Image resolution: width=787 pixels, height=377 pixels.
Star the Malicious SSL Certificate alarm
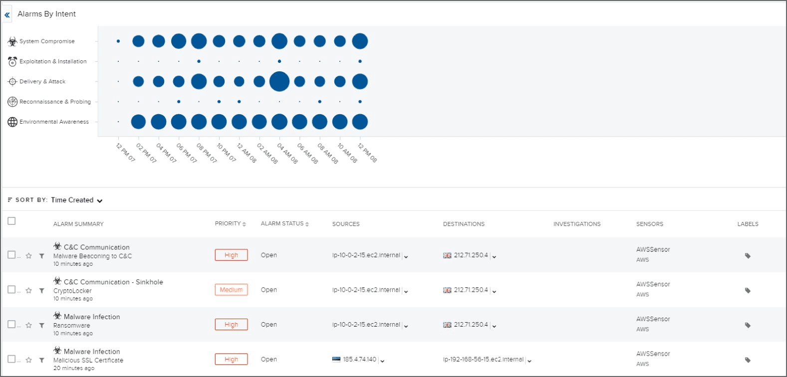tap(29, 360)
